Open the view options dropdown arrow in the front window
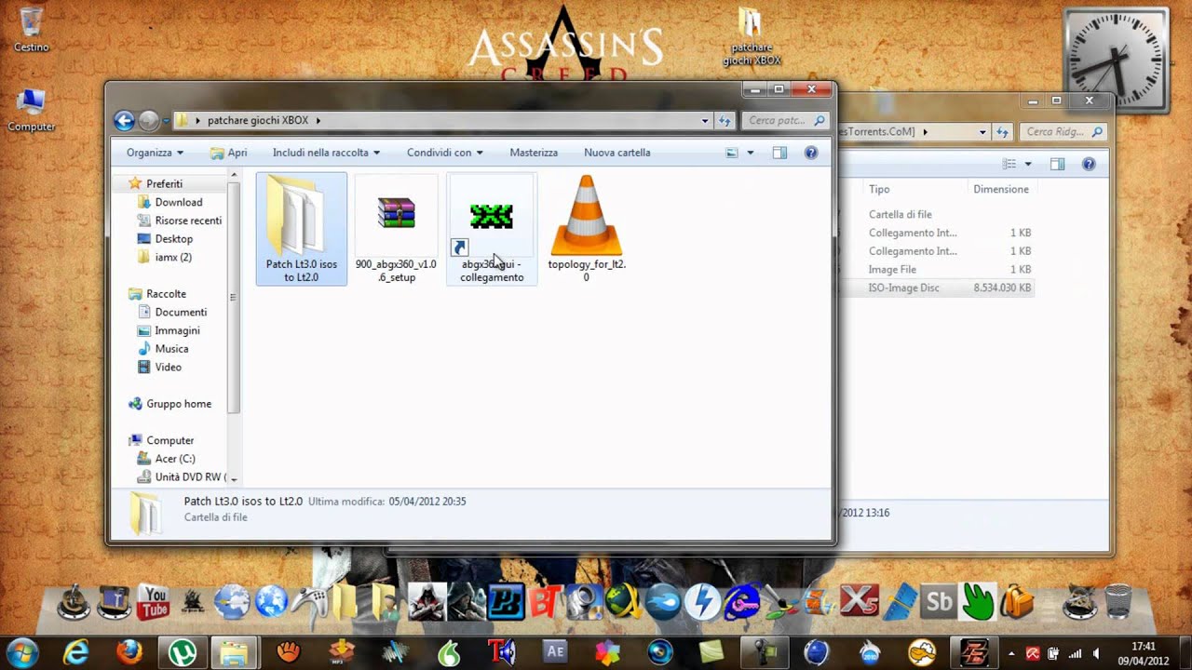Screen dimensions: 1192x670 pos(750,153)
